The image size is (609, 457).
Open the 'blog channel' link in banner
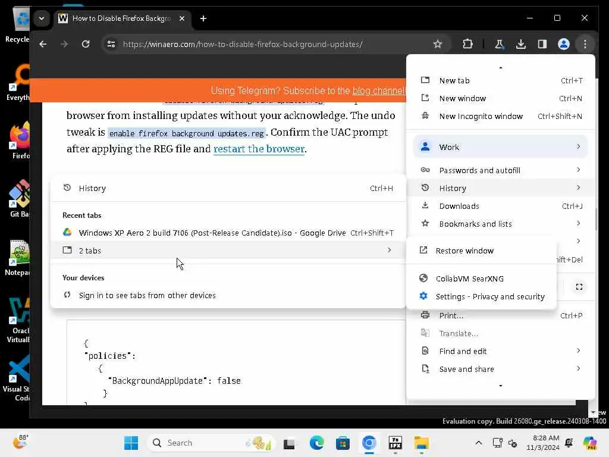[x=379, y=91]
